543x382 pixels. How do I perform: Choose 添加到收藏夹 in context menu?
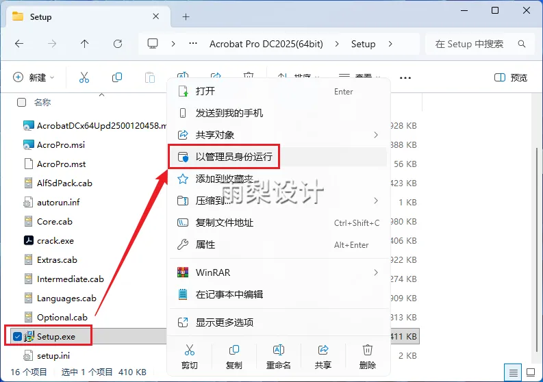click(279, 179)
